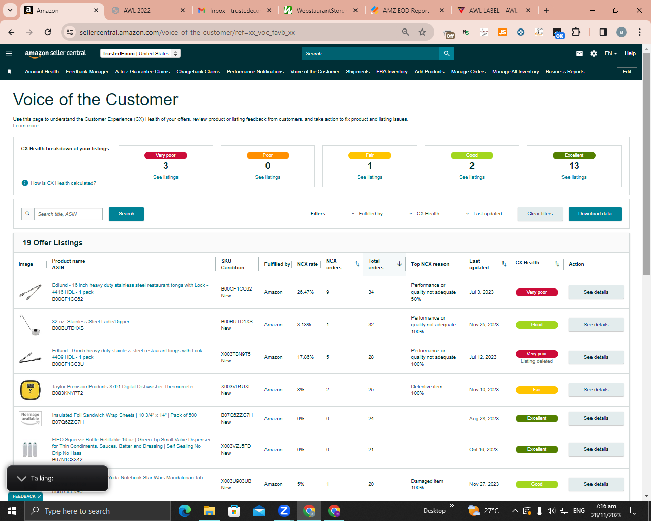The width and height of the screenshot is (651, 521).
Task: Open Feedback Manager in the nav bar
Action: [87, 72]
